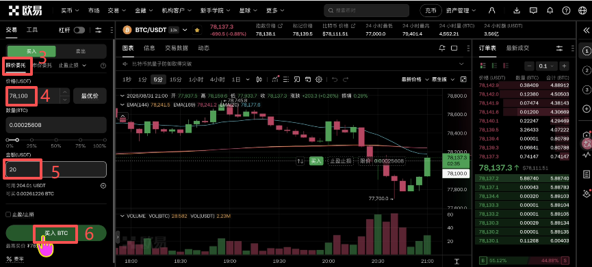The image size is (592, 267).
Task: Expand chart to fullscreen
Action: point(463,79)
